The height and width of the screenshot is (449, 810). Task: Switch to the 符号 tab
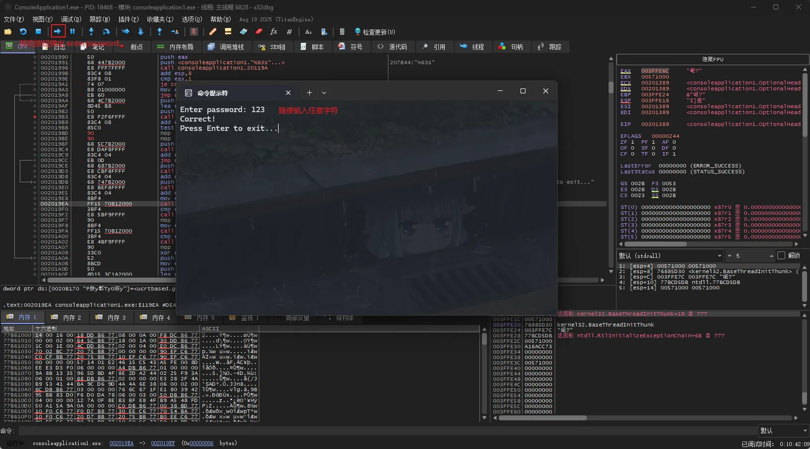click(x=351, y=47)
